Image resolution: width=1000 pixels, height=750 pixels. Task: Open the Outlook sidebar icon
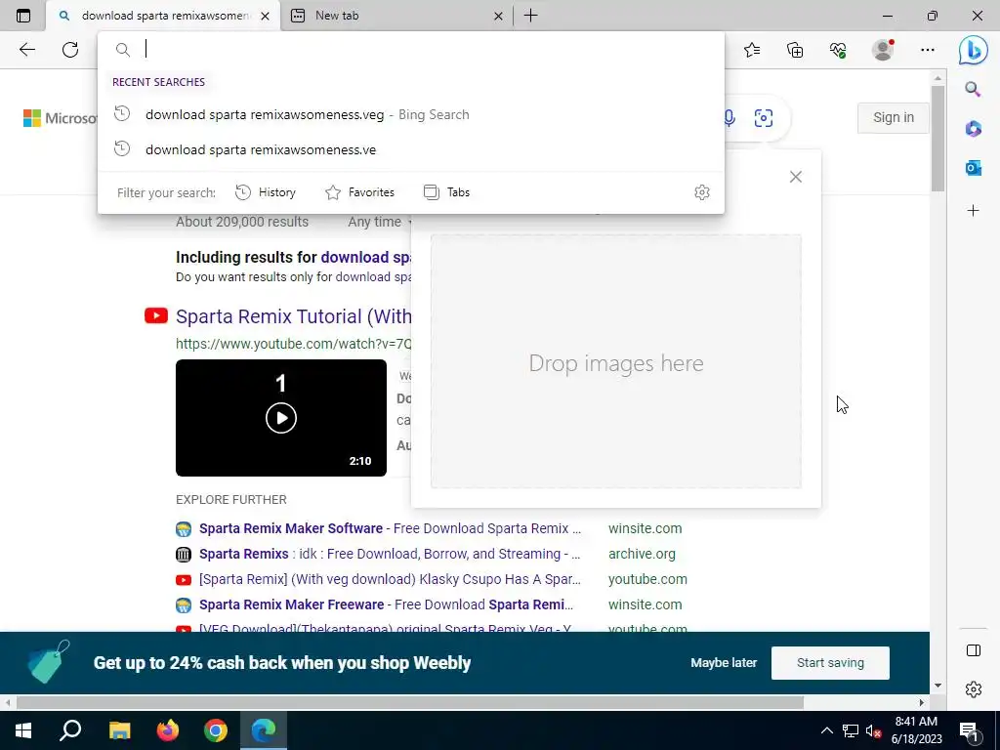tap(973, 168)
